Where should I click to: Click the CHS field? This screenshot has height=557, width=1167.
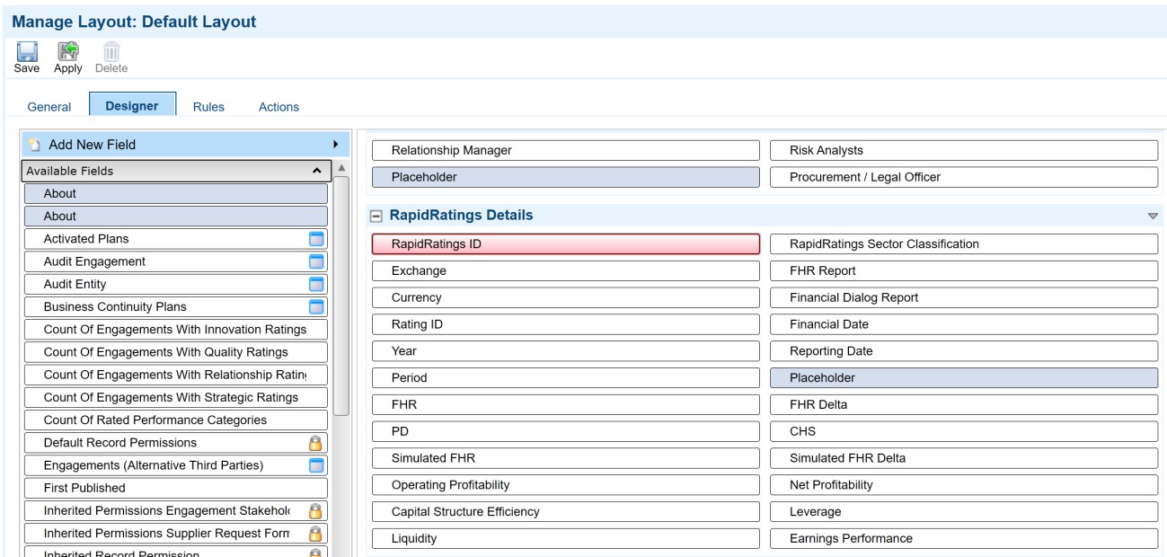click(x=964, y=432)
